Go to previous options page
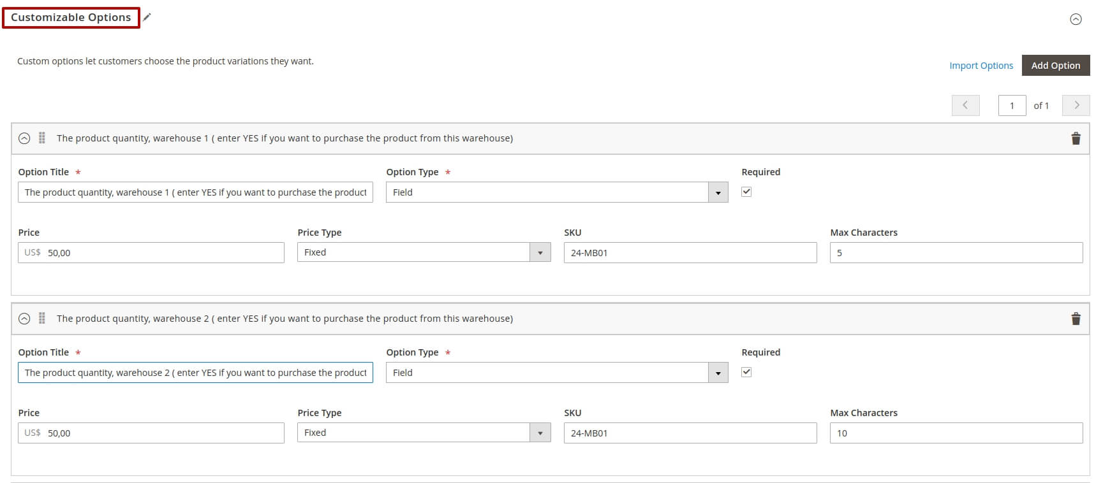The image size is (1103, 483). click(x=965, y=105)
